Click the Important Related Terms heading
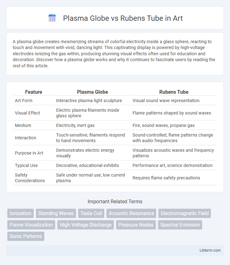The height and width of the screenshot is (265, 230). click(x=115, y=201)
